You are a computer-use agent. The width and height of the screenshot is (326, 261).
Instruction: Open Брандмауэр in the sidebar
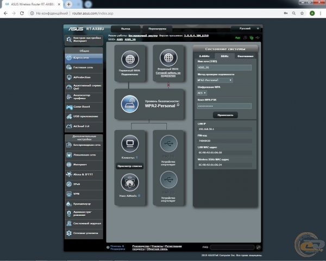pos(84,204)
